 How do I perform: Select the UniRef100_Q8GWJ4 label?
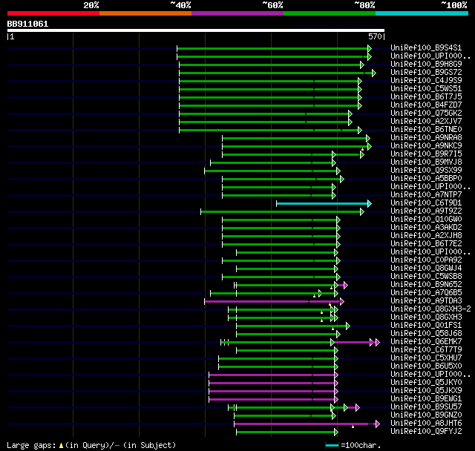click(x=426, y=269)
